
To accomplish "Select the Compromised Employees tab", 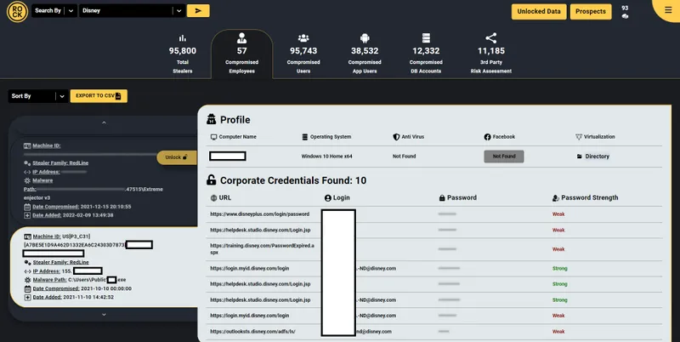I will [x=241, y=54].
